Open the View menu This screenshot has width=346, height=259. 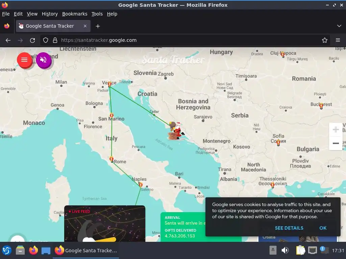click(x=32, y=14)
